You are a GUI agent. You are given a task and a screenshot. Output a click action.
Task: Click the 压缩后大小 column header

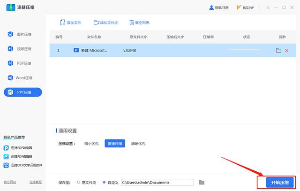(x=175, y=37)
